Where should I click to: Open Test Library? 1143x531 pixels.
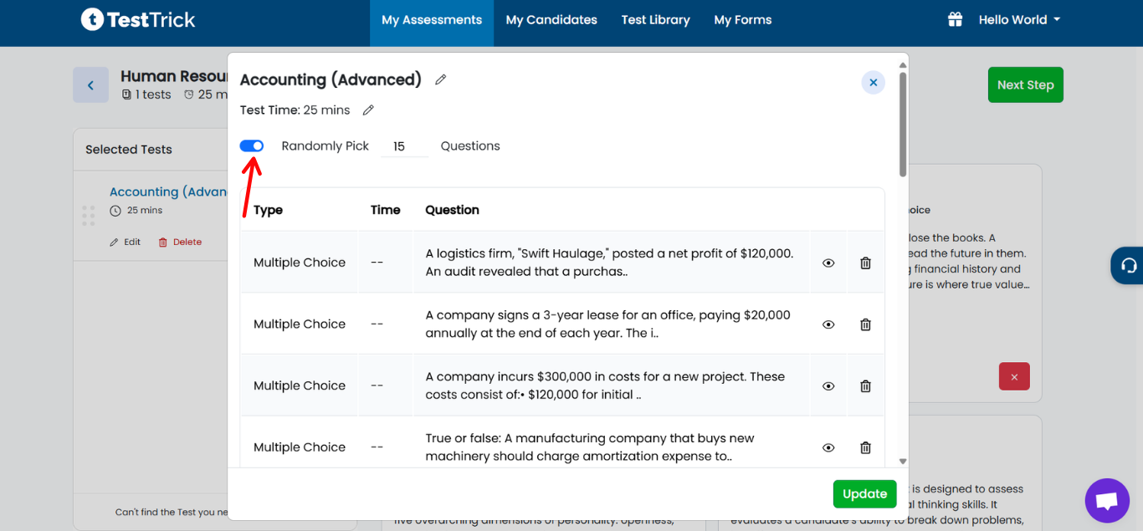[x=655, y=20]
